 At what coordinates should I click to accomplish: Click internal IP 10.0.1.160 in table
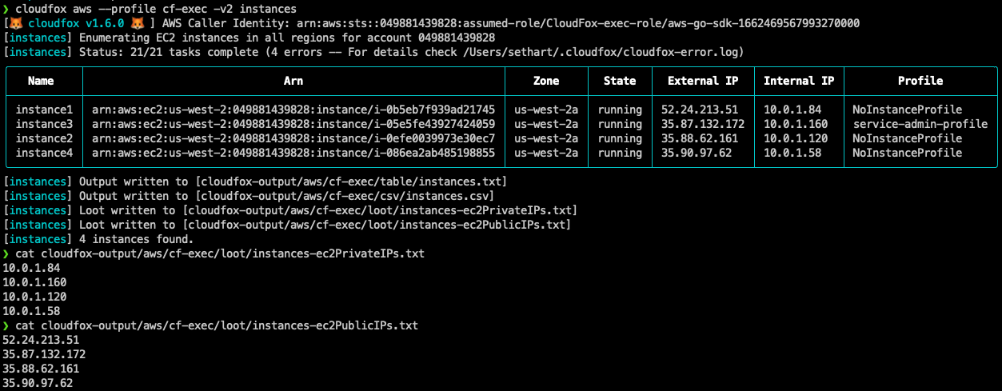(x=796, y=124)
